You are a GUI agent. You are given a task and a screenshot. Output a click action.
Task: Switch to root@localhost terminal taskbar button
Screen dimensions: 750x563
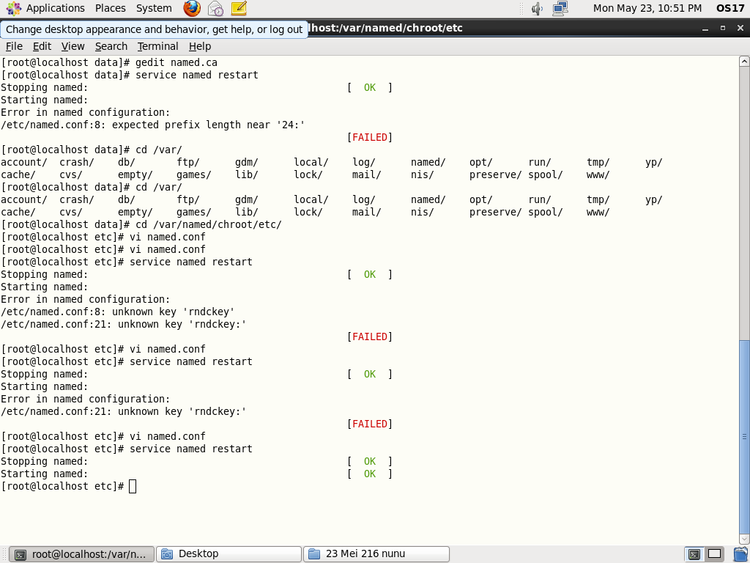pos(82,554)
